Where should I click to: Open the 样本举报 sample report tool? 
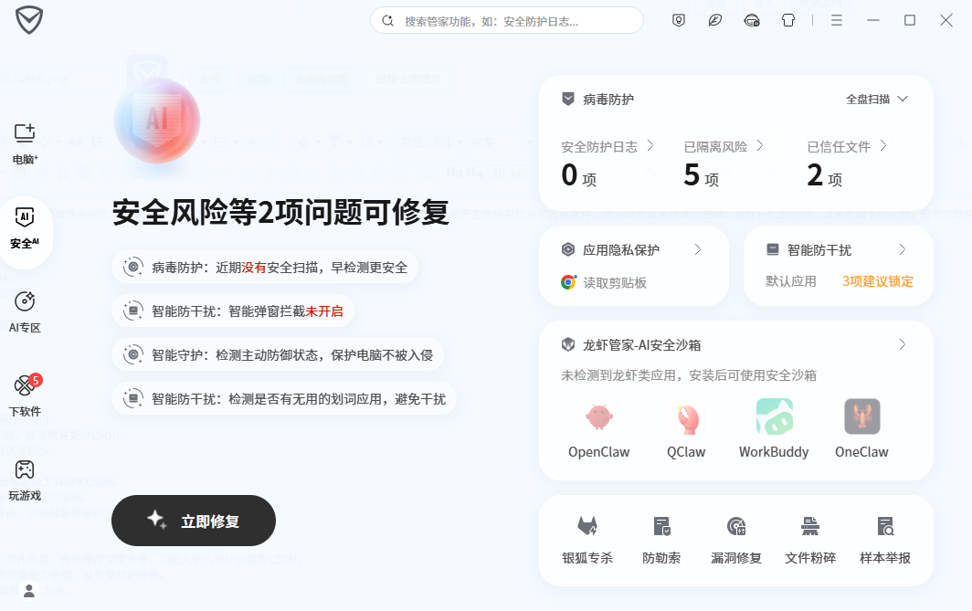coord(884,539)
